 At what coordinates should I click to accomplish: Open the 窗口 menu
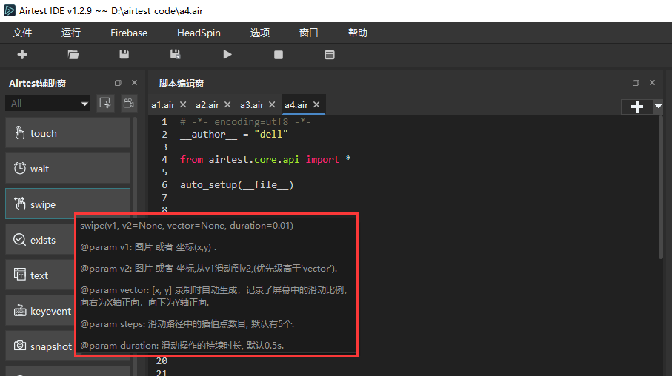[308, 33]
